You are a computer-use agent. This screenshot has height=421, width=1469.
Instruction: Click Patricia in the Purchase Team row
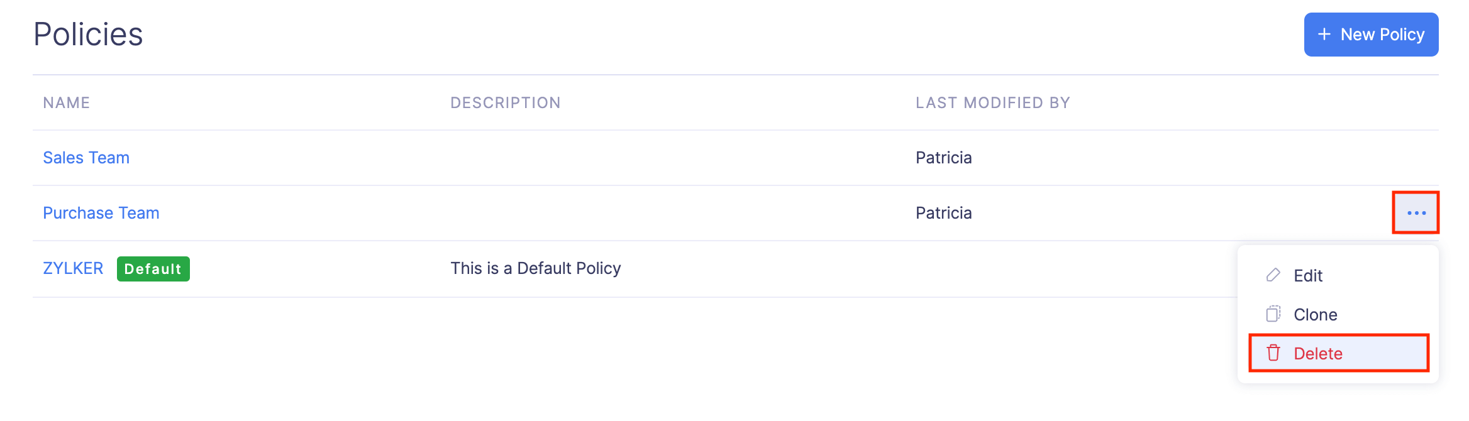pyautogui.click(x=943, y=213)
